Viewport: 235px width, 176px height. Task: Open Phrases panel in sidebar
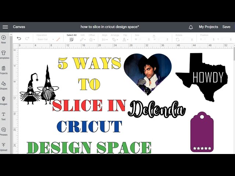(3, 132)
